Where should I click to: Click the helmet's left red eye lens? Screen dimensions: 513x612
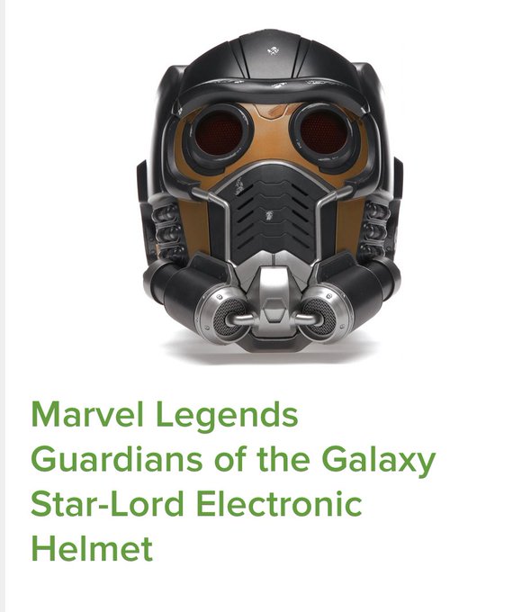(219, 133)
